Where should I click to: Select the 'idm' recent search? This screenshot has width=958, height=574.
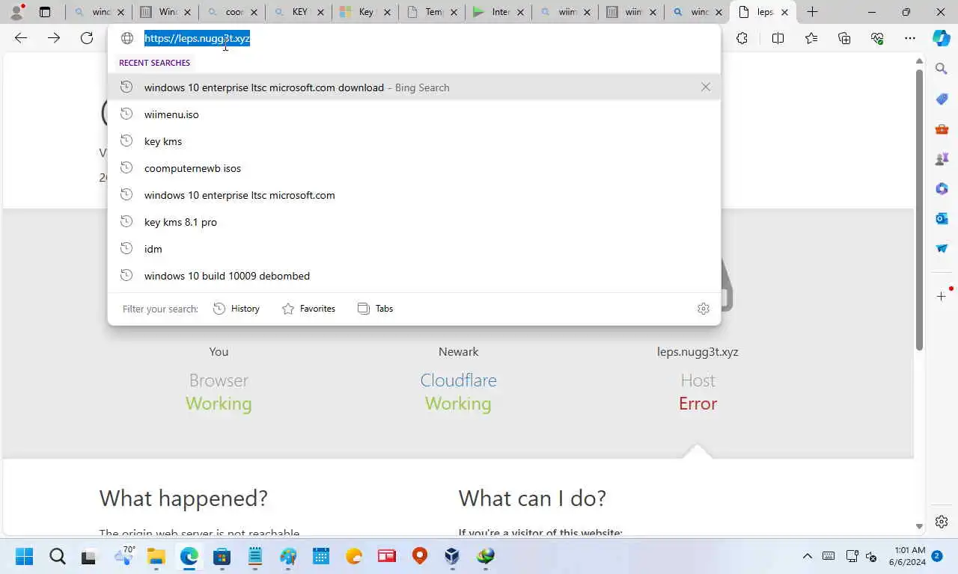tap(414, 249)
